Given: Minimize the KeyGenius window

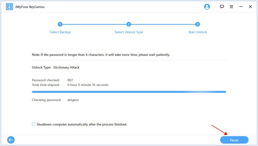Looking at the screenshot, I should (x=241, y=7).
